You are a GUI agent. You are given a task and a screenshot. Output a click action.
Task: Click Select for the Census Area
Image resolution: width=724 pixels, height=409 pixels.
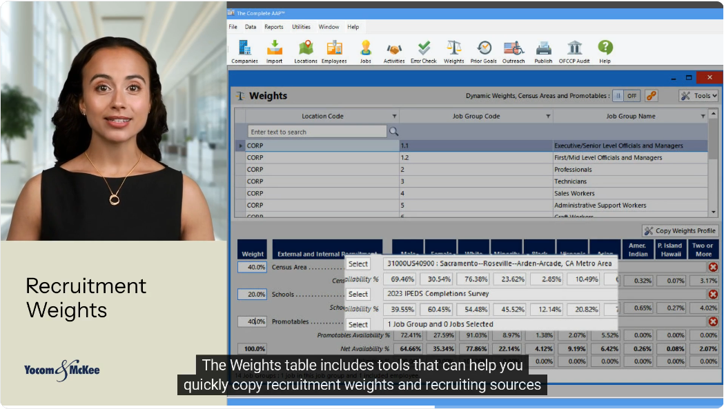point(358,264)
